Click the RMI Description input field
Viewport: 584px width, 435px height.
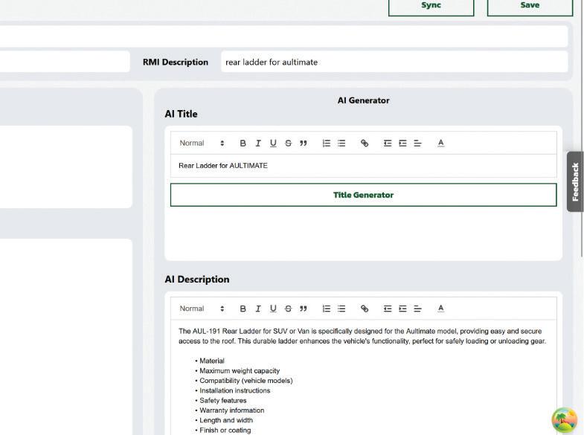click(x=394, y=62)
